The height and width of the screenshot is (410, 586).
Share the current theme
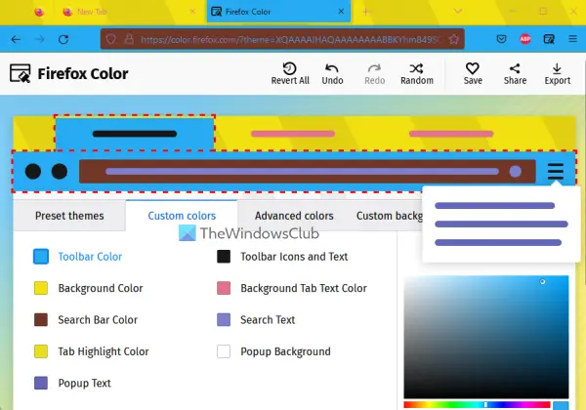[x=515, y=73]
